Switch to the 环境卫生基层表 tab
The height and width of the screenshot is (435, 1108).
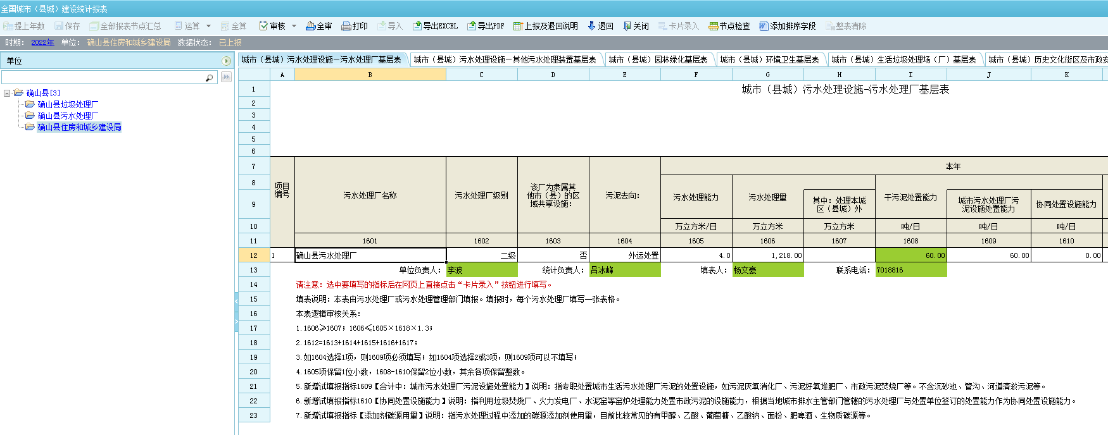tap(769, 59)
